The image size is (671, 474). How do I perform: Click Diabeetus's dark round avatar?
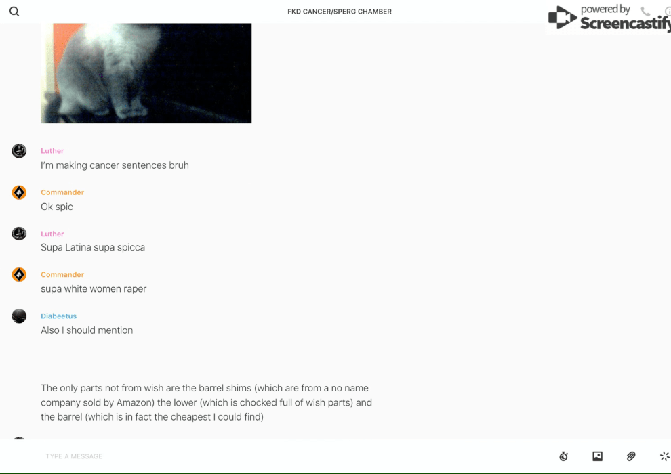point(19,316)
